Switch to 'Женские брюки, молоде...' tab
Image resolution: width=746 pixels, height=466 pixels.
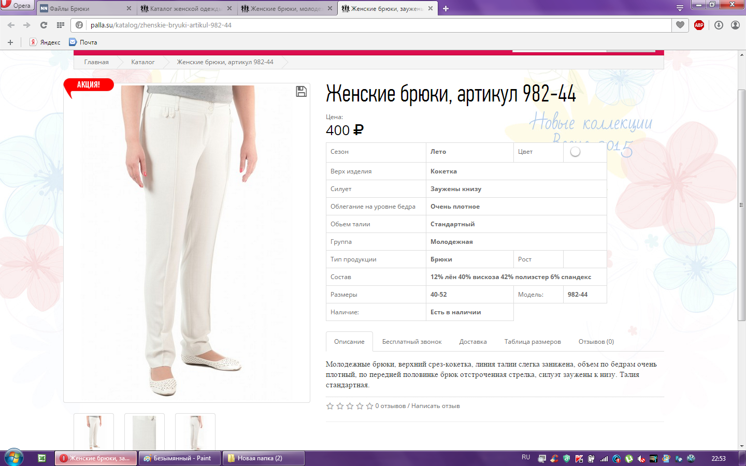(x=286, y=8)
